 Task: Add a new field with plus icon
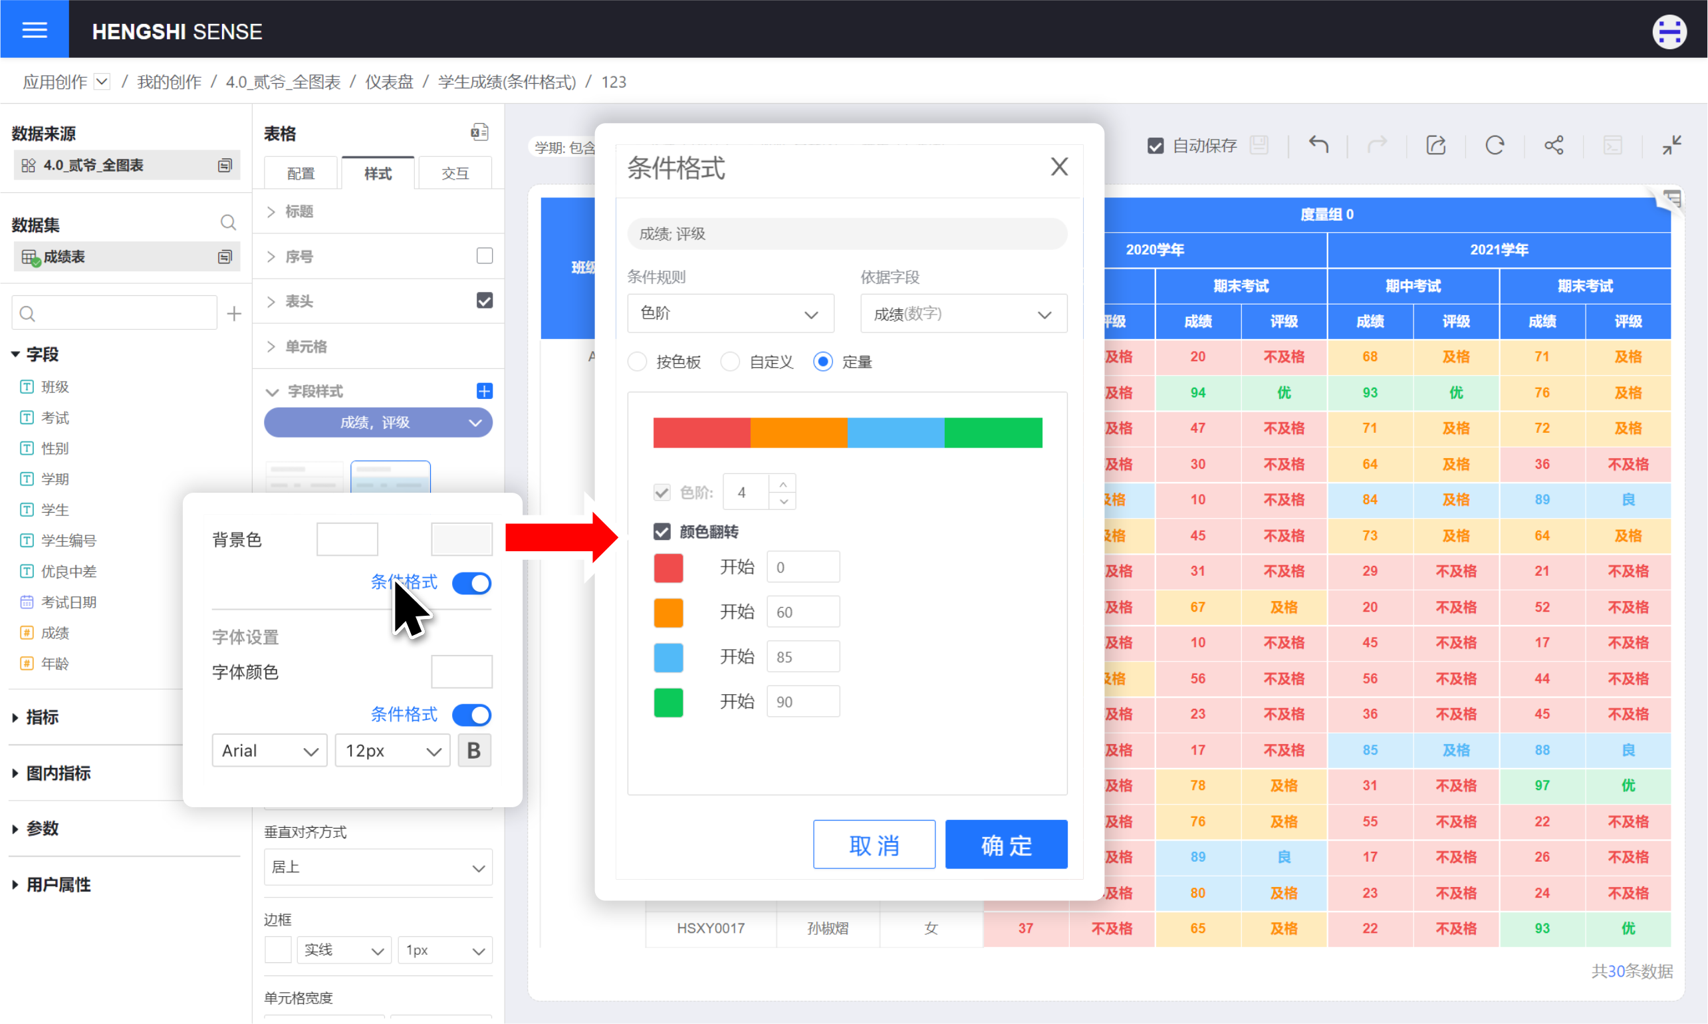coord(234,314)
